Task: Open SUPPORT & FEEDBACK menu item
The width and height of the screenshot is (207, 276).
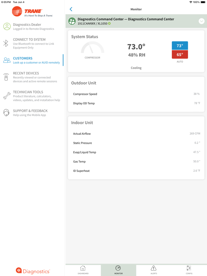Action: [x=32, y=112]
